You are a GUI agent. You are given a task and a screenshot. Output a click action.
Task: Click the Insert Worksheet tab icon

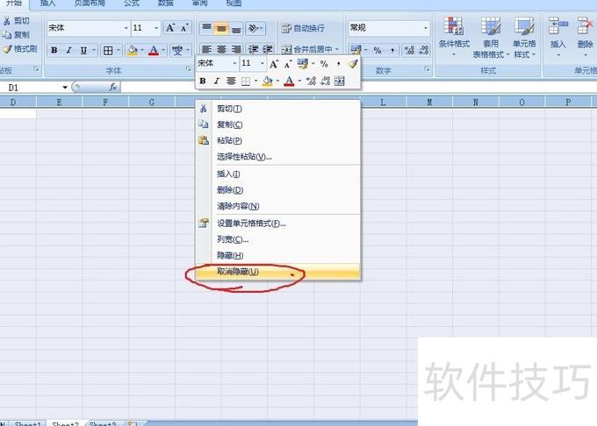click(x=133, y=423)
